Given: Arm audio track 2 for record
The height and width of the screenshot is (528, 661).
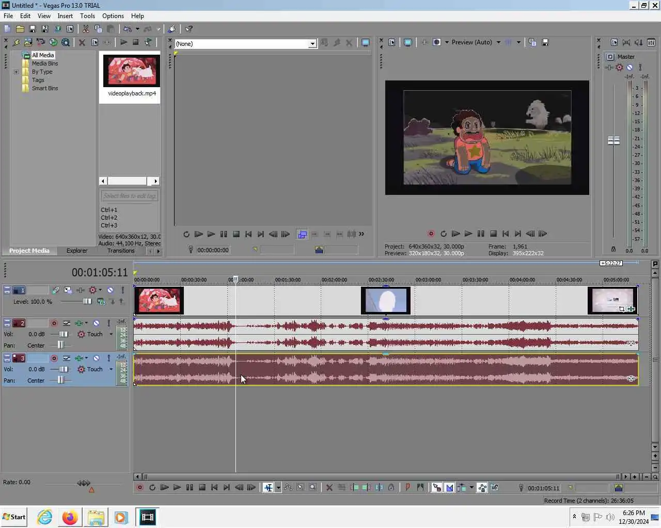Looking at the screenshot, I should click(x=54, y=323).
